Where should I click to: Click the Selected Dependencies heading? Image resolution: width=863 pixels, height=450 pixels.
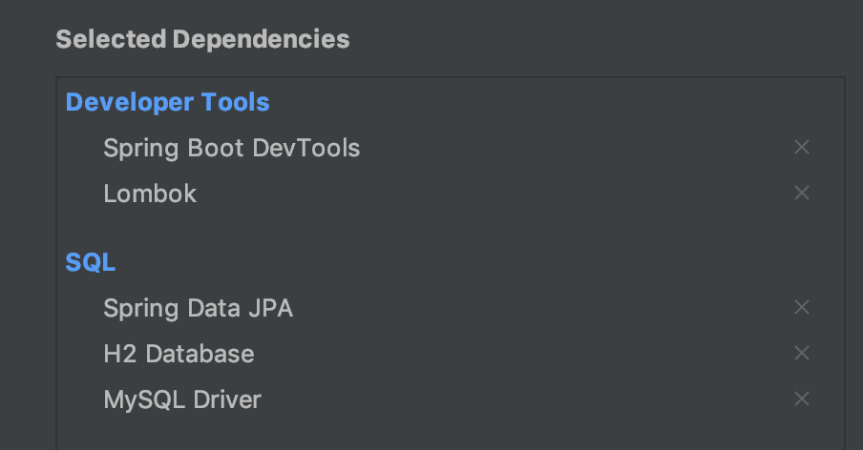click(202, 39)
